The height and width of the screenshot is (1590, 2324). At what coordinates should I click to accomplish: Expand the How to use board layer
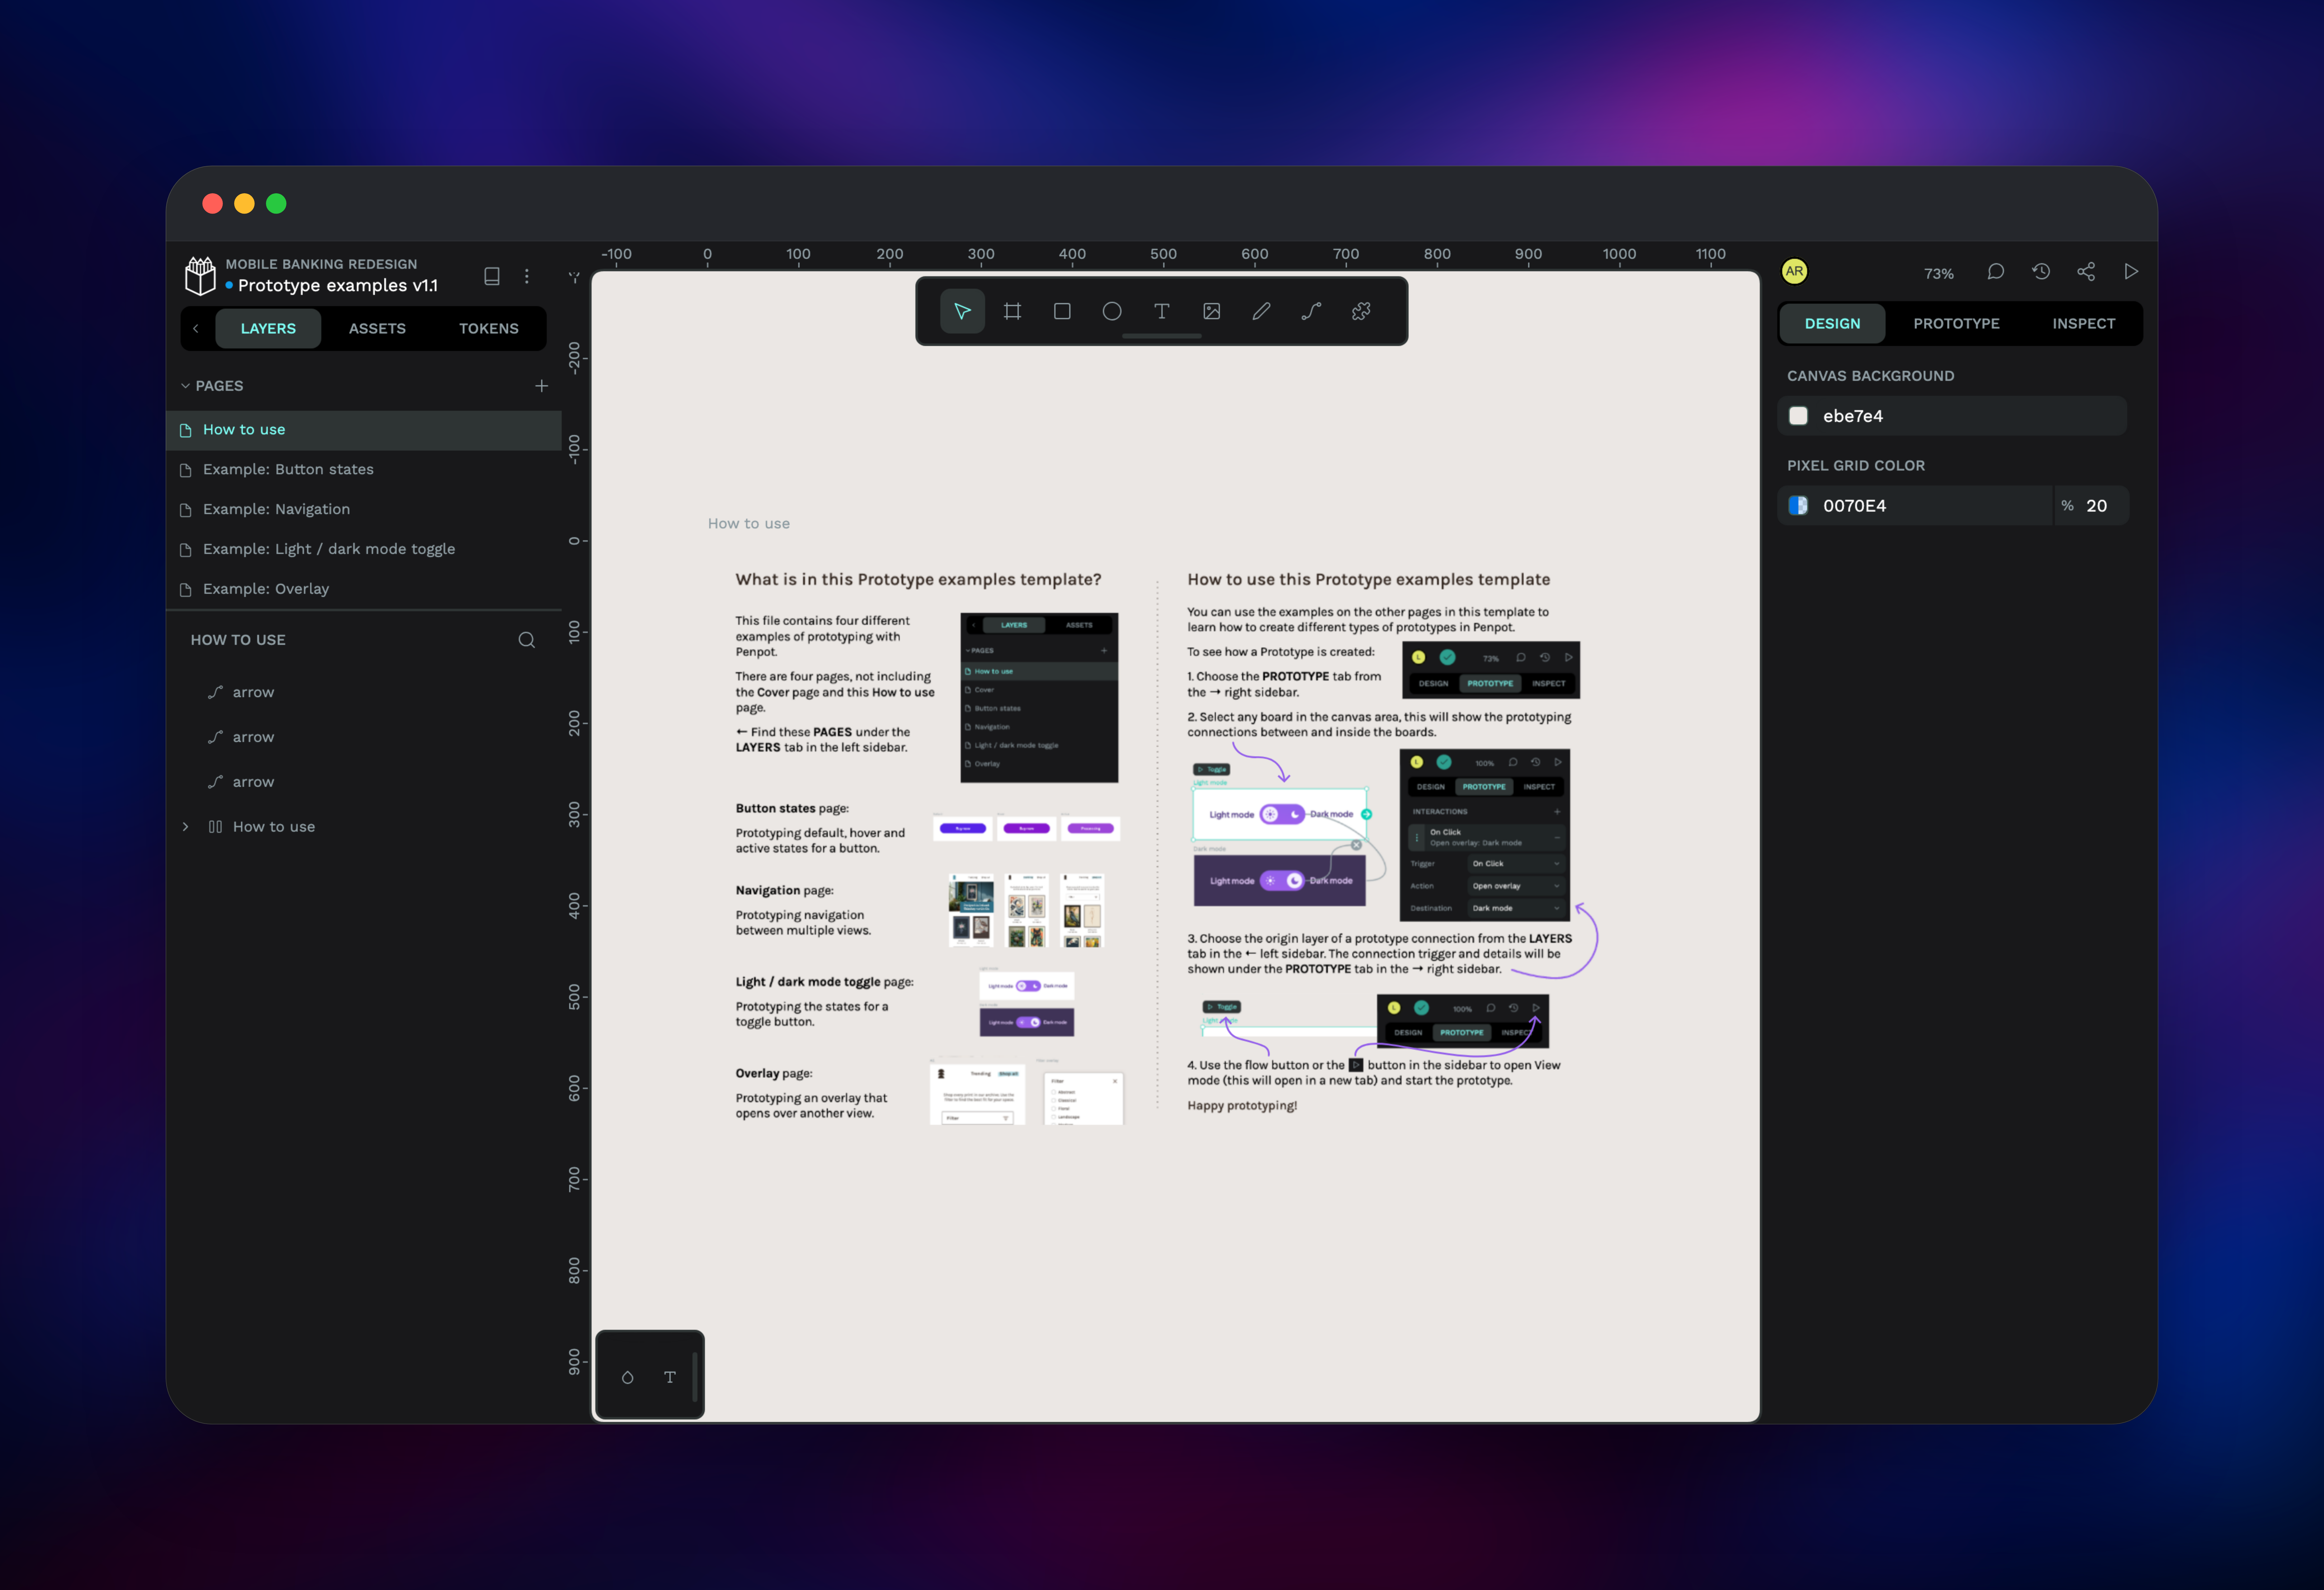click(x=185, y=827)
